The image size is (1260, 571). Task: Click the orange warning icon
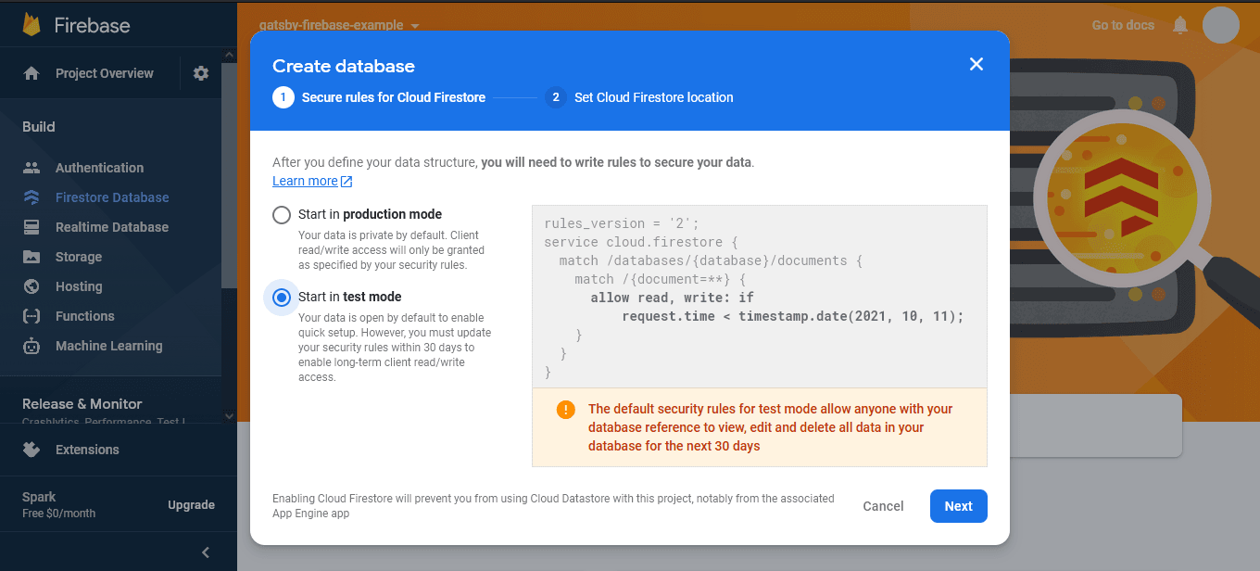point(566,409)
